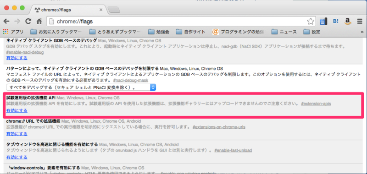Enable ネイティブ クライアント GDB ベースのデバッグ

coord(17,58)
